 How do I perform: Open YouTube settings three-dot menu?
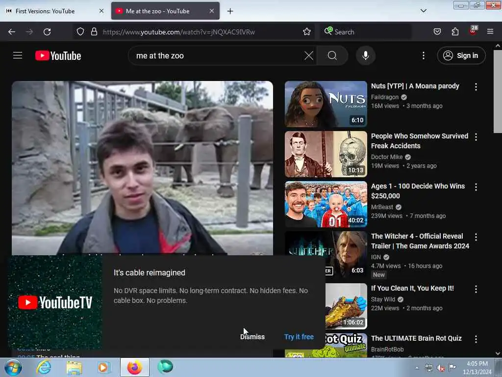423,55
